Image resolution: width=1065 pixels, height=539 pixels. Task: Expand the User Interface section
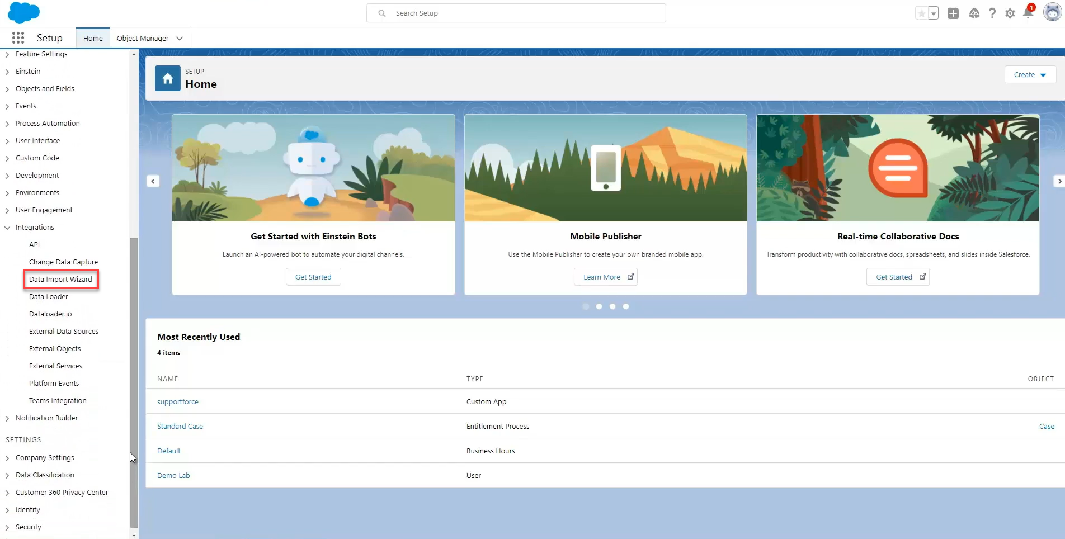pos(7,141)
